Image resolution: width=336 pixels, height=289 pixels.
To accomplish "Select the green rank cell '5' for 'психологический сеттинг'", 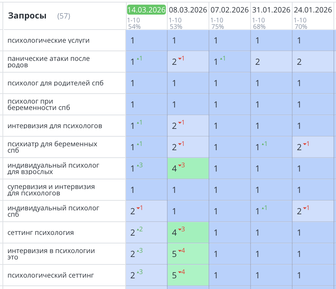I will pyautogui.click(x=188, y=275).
